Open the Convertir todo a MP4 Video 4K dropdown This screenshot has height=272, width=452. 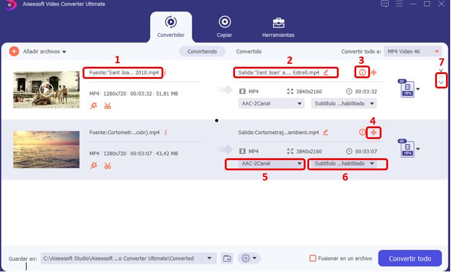[x=412, y=52]
